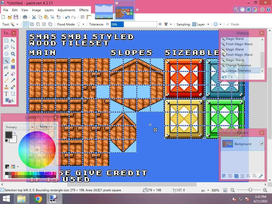
Task: Select the Zoom tool in Tools panel
Action: [13, 54]
